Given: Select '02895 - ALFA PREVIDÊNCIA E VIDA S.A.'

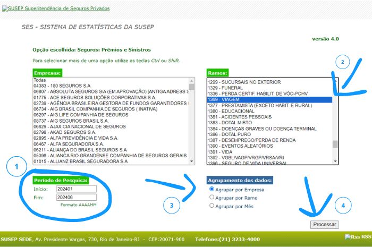Looking at the screenshot, I should 111,138.
